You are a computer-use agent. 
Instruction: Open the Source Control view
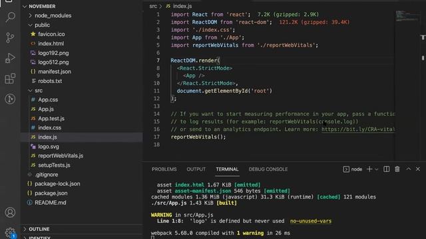pos(10,37)
